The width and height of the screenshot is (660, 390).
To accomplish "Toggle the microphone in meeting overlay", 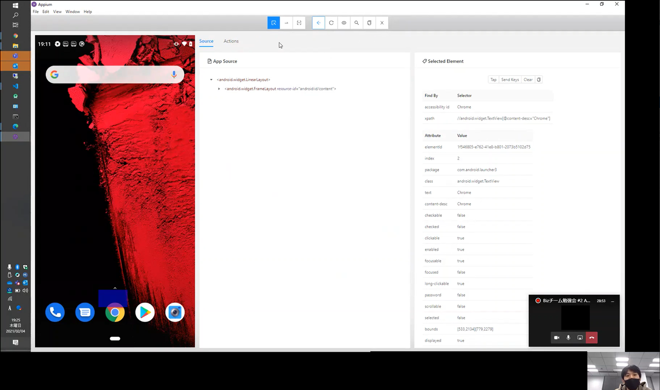I will (x=568, y=338).
